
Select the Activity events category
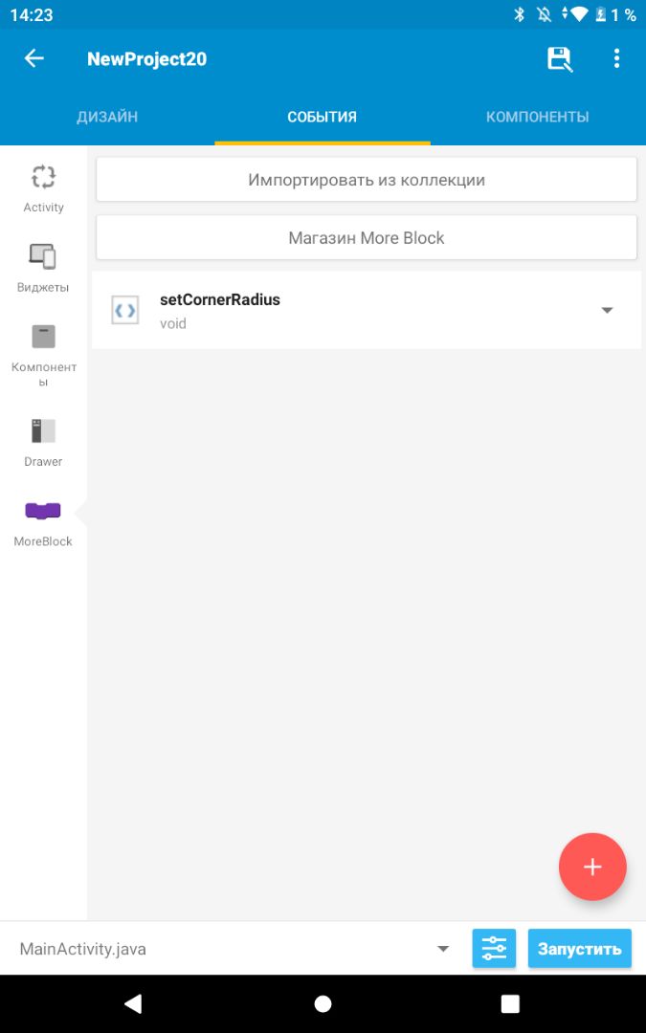[43, 188]
